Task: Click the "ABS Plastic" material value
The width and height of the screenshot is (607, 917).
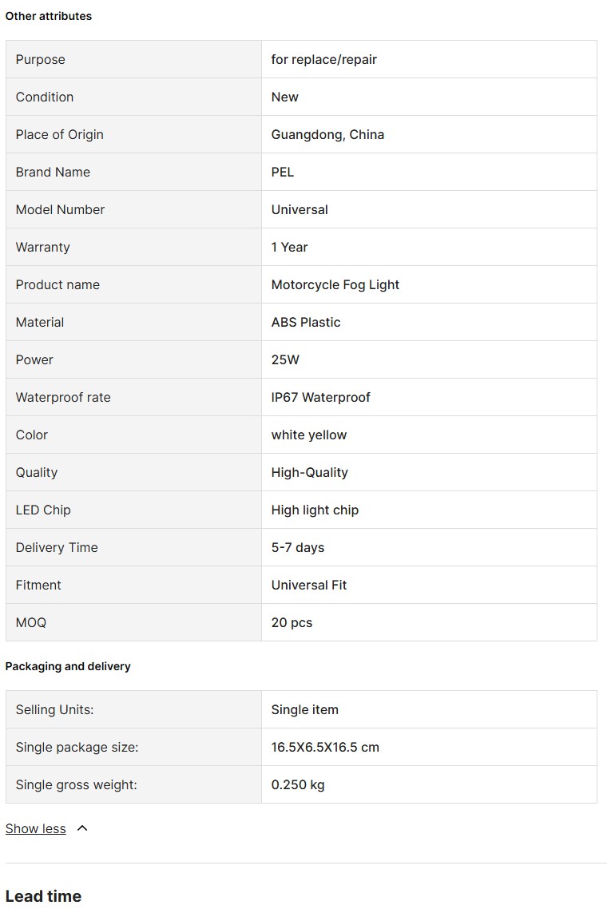Action: pyautogui.click(x=306, y=323)
